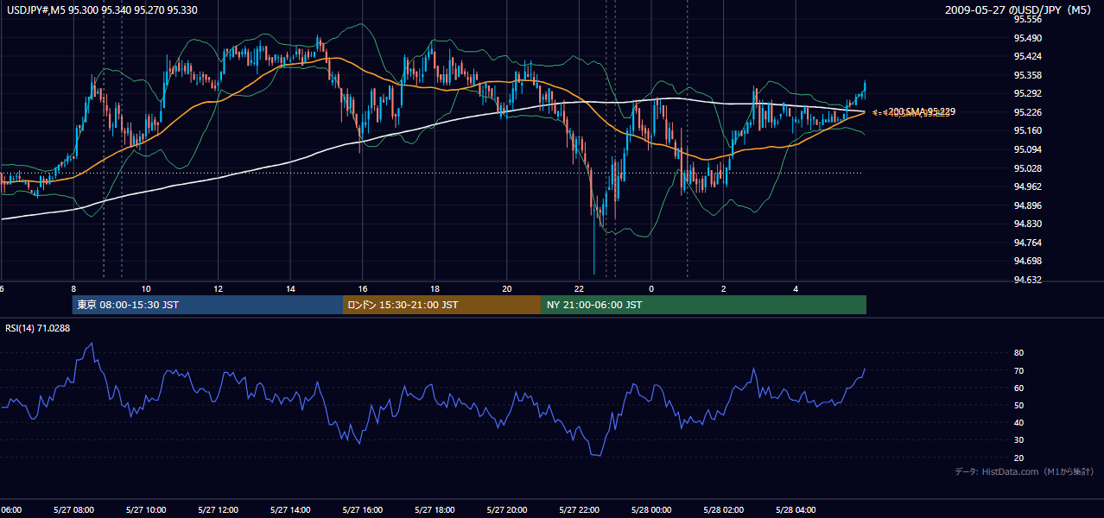This screenshot has width=1104, height=518.
Task: Click hour label 12 under price chart
Action: pyautogui.click(x=218, y=289)
